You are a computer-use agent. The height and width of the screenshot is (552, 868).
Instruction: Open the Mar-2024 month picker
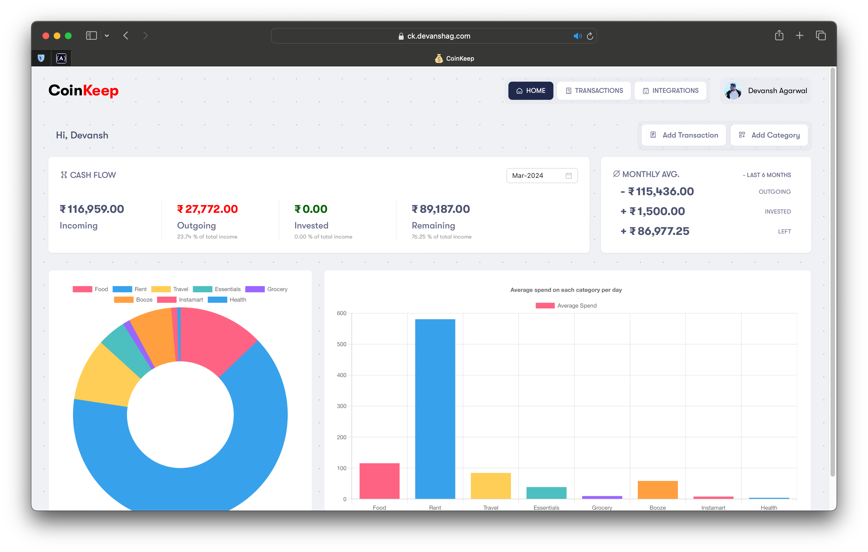point(534,176)
